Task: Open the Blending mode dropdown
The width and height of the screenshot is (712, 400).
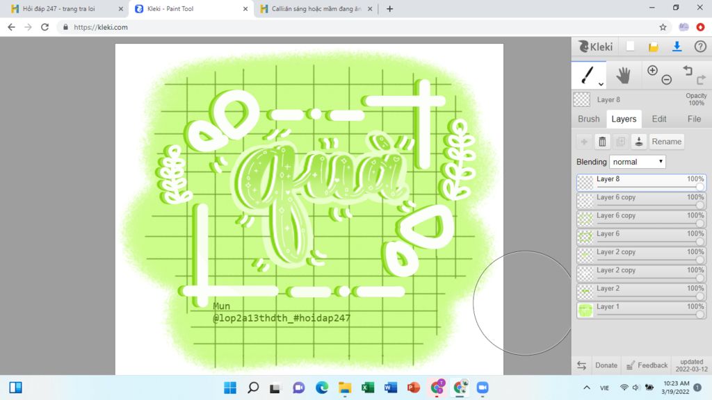Action: coord(638,162)
